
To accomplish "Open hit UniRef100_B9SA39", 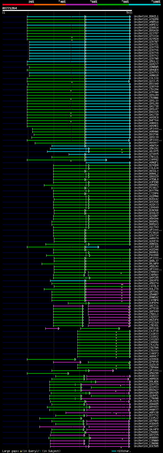I will (x=146, y=31).
